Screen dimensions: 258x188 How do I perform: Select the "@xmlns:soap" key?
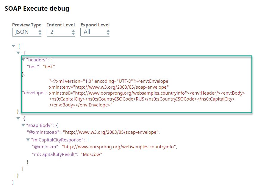(44, 132)
